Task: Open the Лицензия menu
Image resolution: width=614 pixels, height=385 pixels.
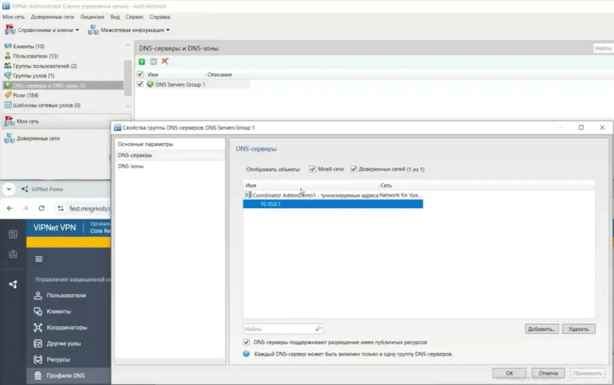Action: 92,17
